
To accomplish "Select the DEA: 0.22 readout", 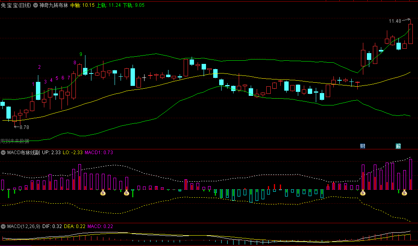I will tap(75, 226).
